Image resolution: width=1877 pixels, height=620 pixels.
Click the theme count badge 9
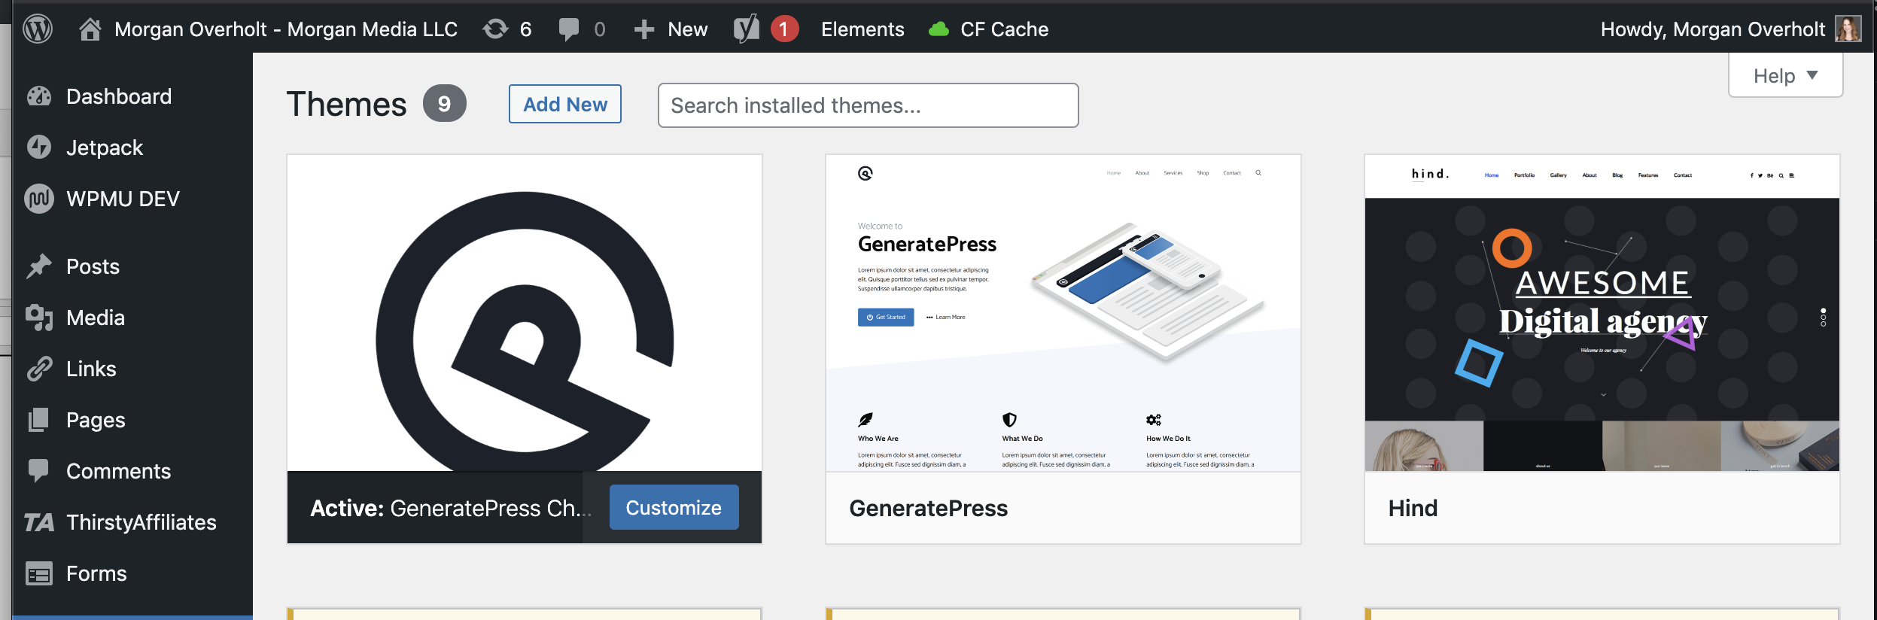point(445,104)
